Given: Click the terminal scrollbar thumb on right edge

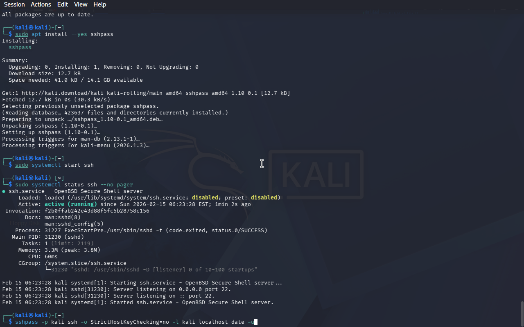Looking at the screenshot, I should (x=522, y=314).
